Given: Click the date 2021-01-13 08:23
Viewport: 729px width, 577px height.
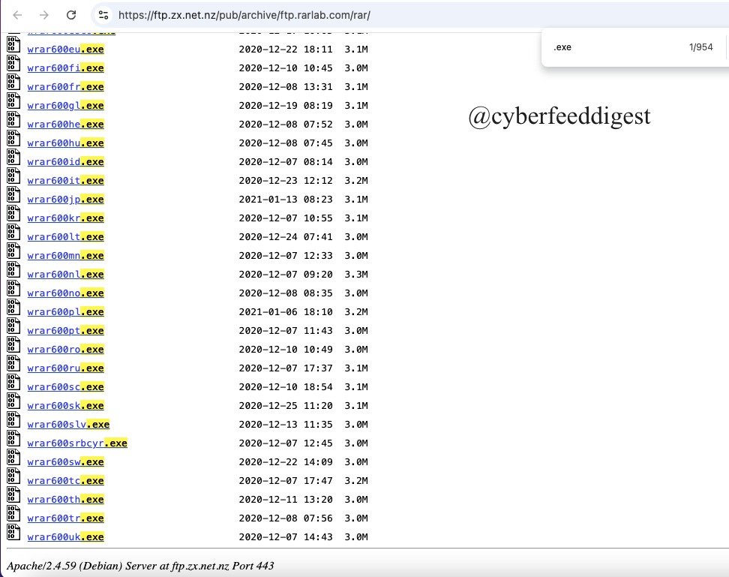Looking at the screenshot, I should pyautogui.click(x=286, y=200).
